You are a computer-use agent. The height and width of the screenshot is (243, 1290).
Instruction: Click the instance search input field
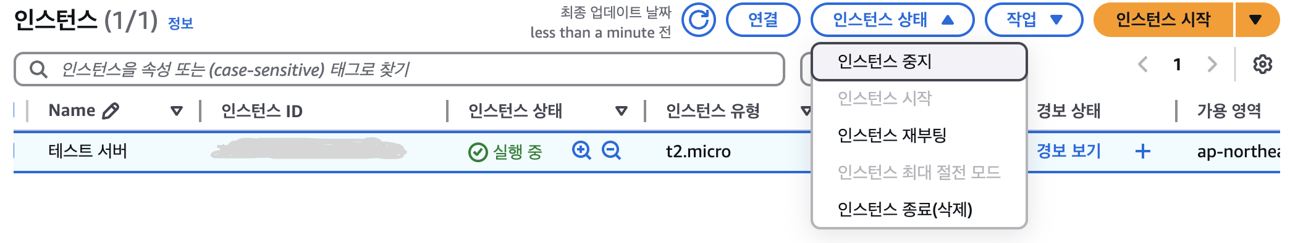click(x=399, y=69)
